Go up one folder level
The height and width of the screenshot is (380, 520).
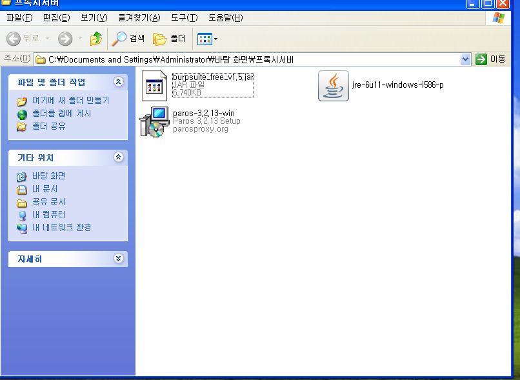[x=96, y=39]
